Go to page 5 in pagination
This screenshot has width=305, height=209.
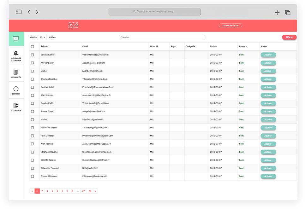(57, 191)
